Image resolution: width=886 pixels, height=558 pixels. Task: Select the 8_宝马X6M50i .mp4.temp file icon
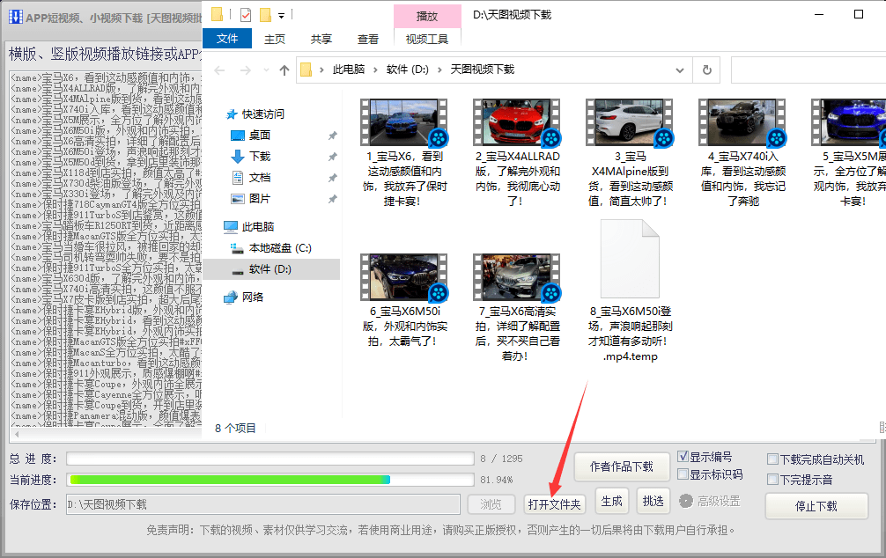pos(630,259)
